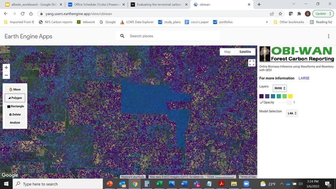Image resolution: width=336 pixels, height=189 pixels.
Task: Select the Move tool
Action: coord(15,89)
